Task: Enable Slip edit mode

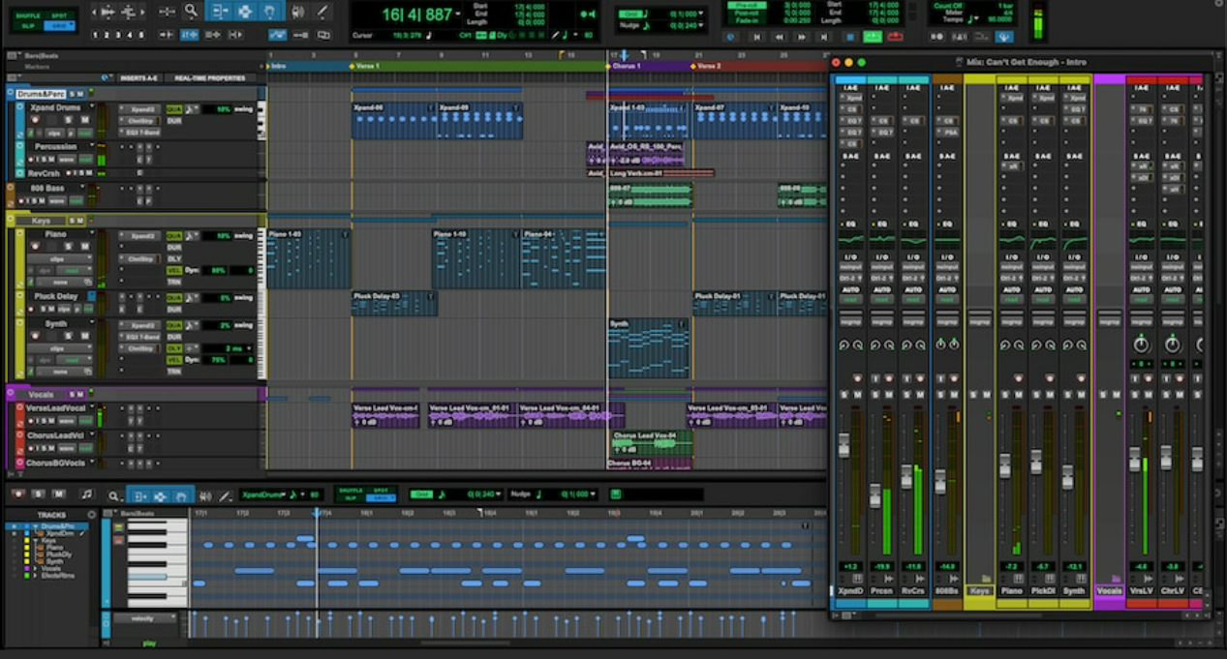Action: [28, 25]
